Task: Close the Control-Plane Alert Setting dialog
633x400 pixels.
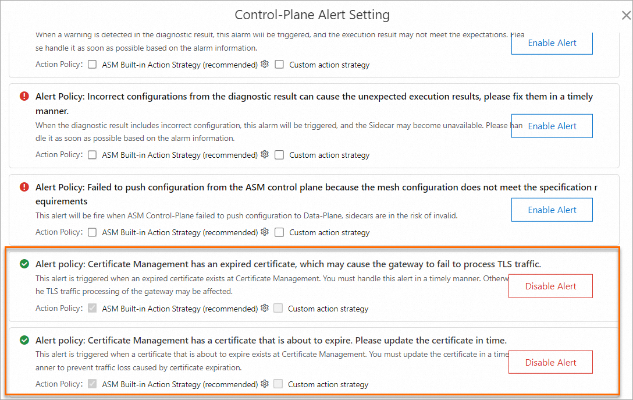Action: coord(626,15)
